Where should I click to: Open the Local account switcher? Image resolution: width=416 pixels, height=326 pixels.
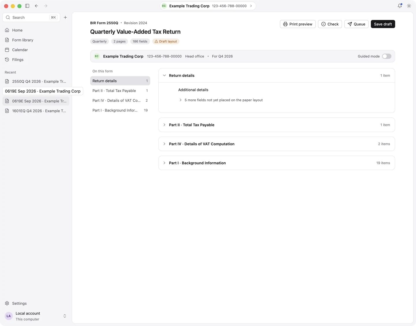[36, 316]
